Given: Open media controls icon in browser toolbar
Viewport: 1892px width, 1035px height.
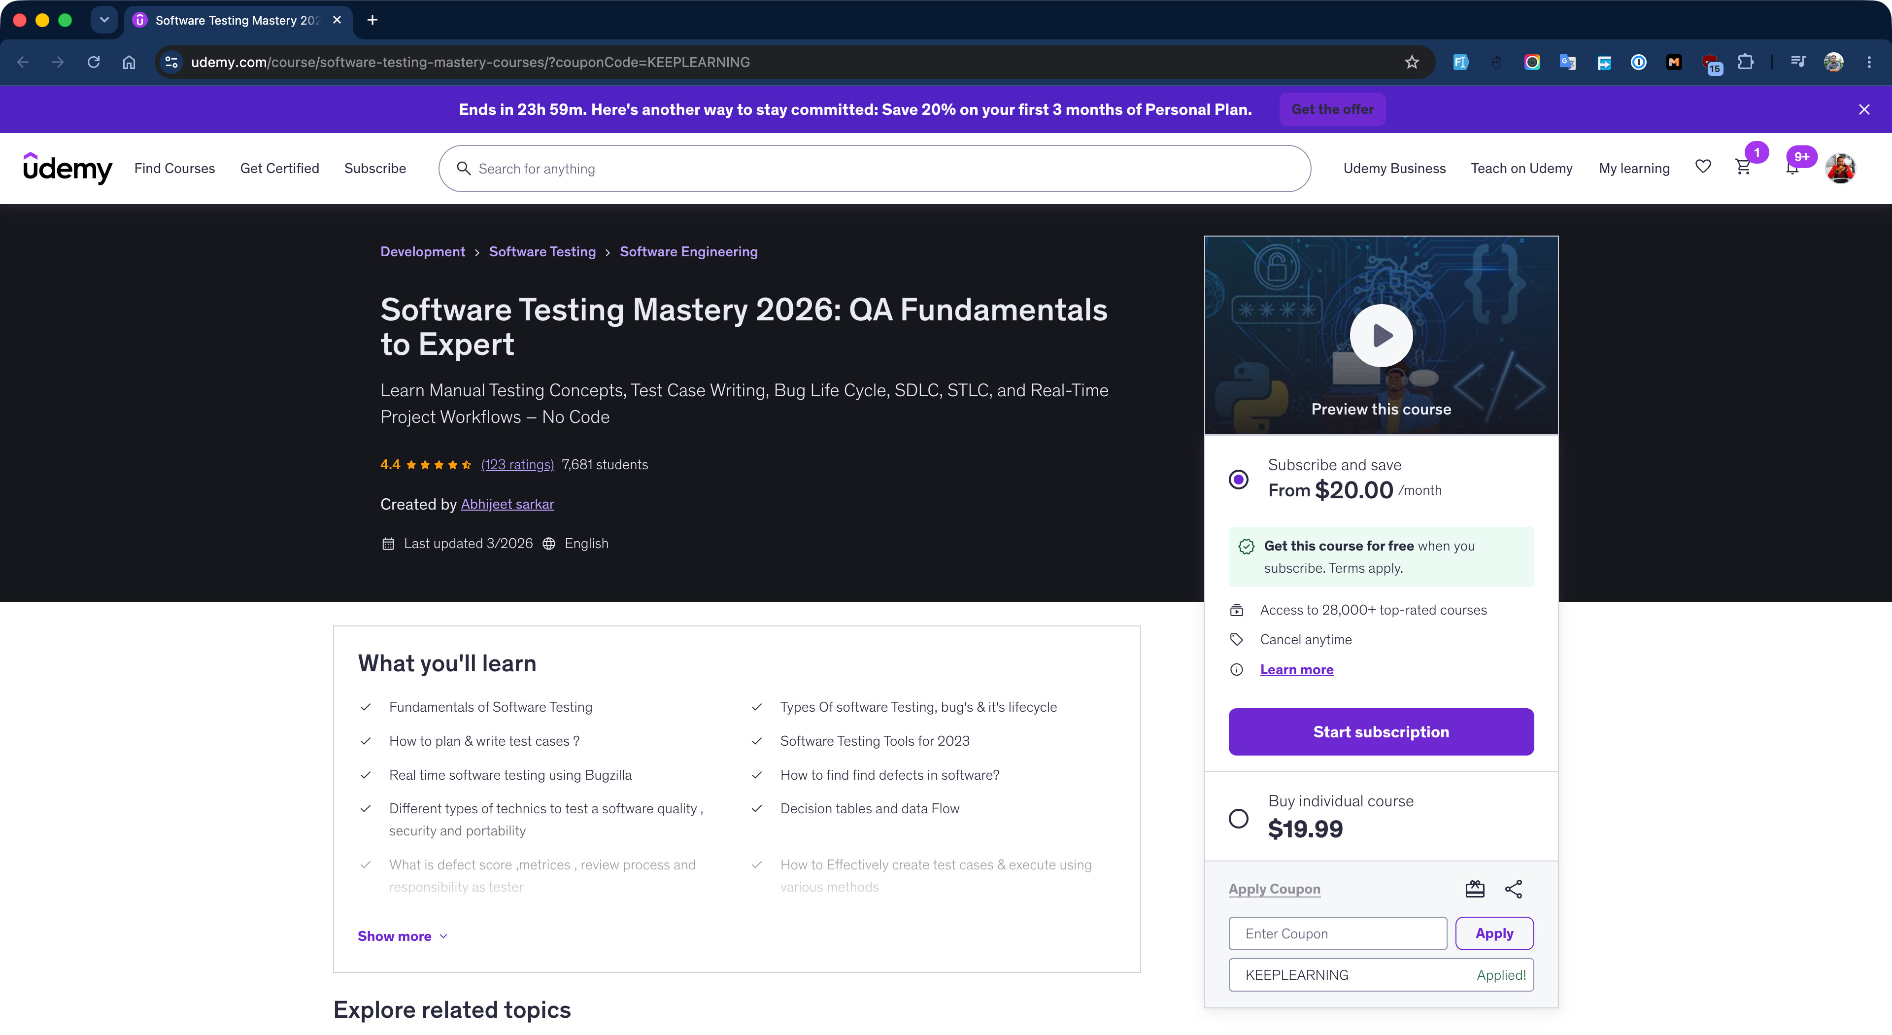Looking at the screenshot, I should click(x=1798, y=63).
